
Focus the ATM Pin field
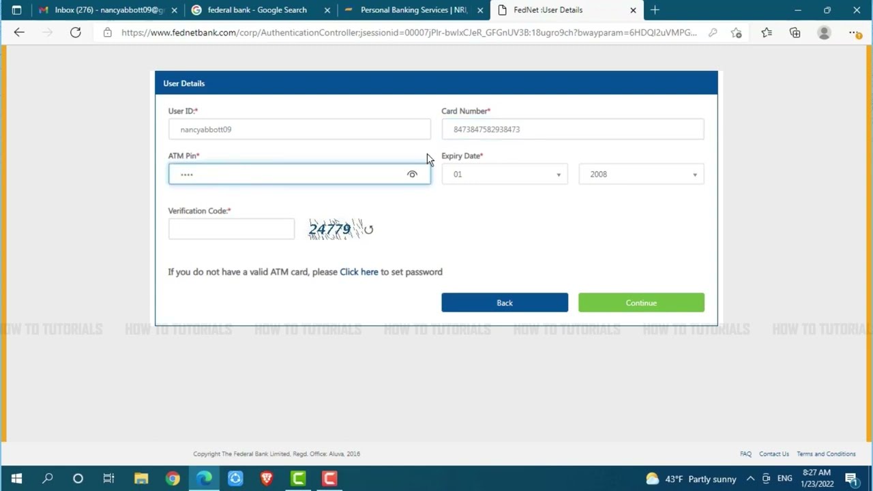pos(299,175)
